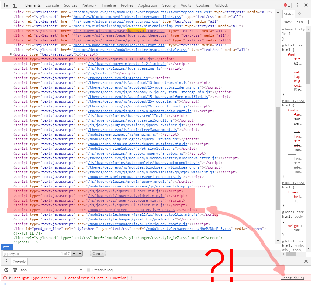Switch to the Console tab
311x293 pixels.
pos(52,5)
